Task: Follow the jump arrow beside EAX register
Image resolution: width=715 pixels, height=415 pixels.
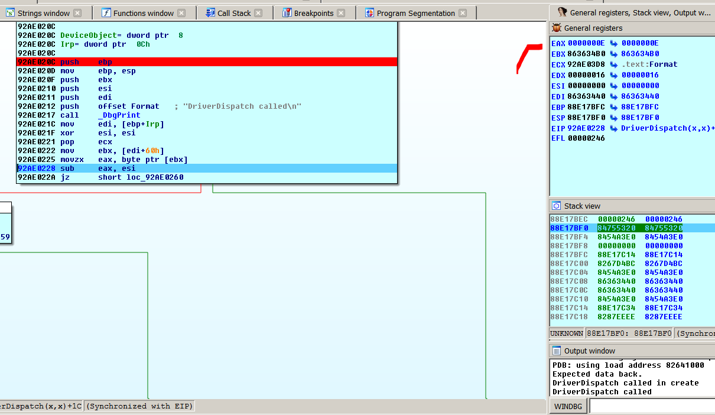Action: (614, 43)
